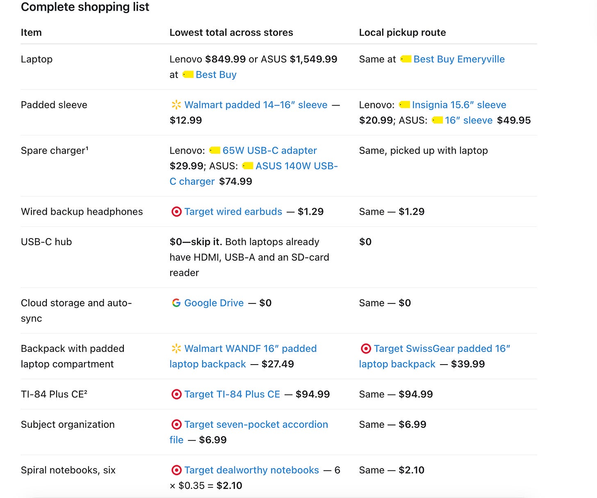Open the Walmart padded 14–16″ sleeve link
Viewport: 597px width, 498px height.
pyautogui.click(x=256, y=105)
